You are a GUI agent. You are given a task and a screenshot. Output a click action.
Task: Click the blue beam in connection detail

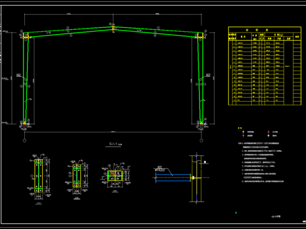[173, 177]
